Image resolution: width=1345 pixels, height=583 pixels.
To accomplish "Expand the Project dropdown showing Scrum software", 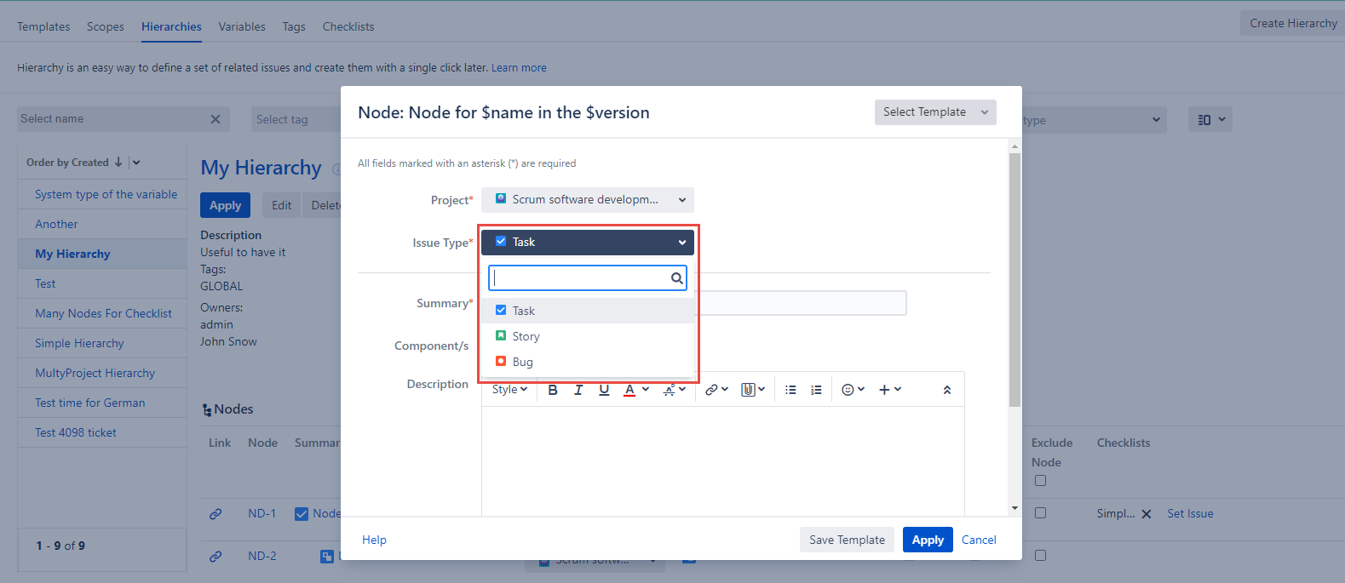I will tap(588, 200).
